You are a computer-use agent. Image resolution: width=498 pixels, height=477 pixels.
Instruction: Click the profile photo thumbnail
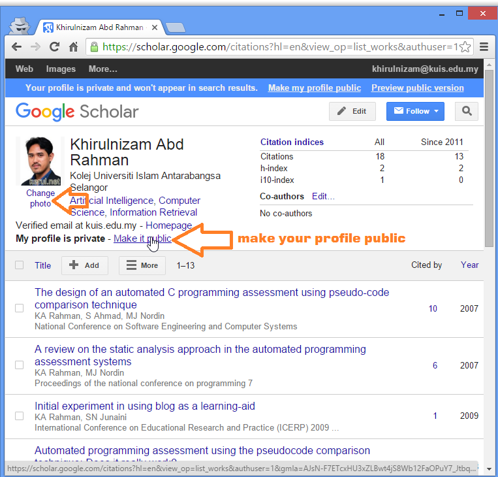pyautogui.click(x=40, y=161)
